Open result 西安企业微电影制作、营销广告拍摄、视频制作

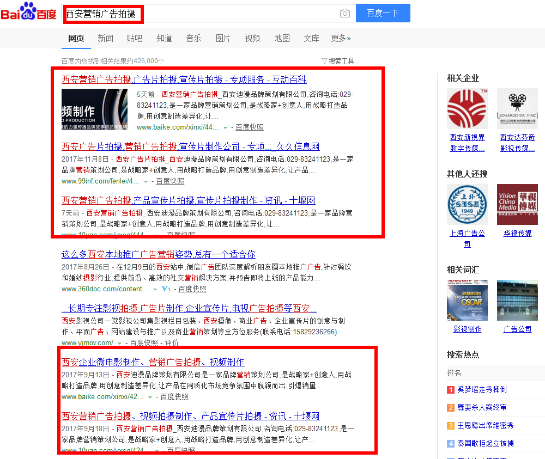[x=153, y=362]
